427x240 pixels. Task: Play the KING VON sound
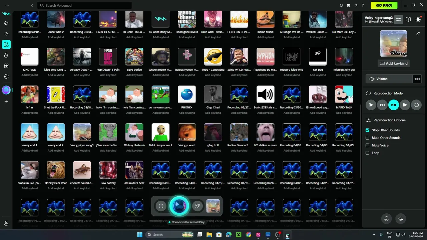pos(29,57)
